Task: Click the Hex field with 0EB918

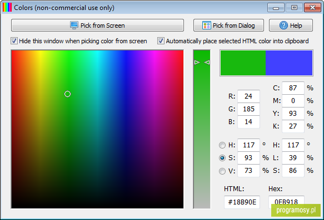Action: 286,202
